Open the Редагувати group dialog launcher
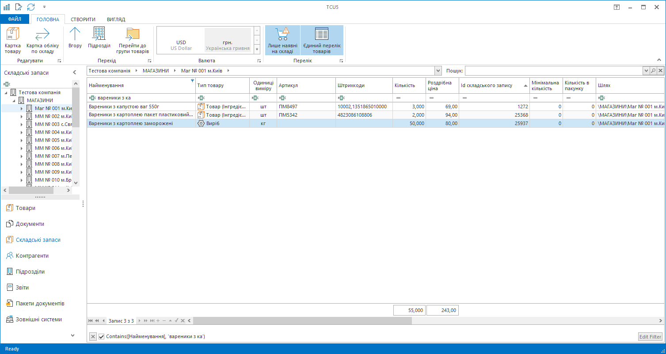Screen dimensions: 666x354 [59, 61]
